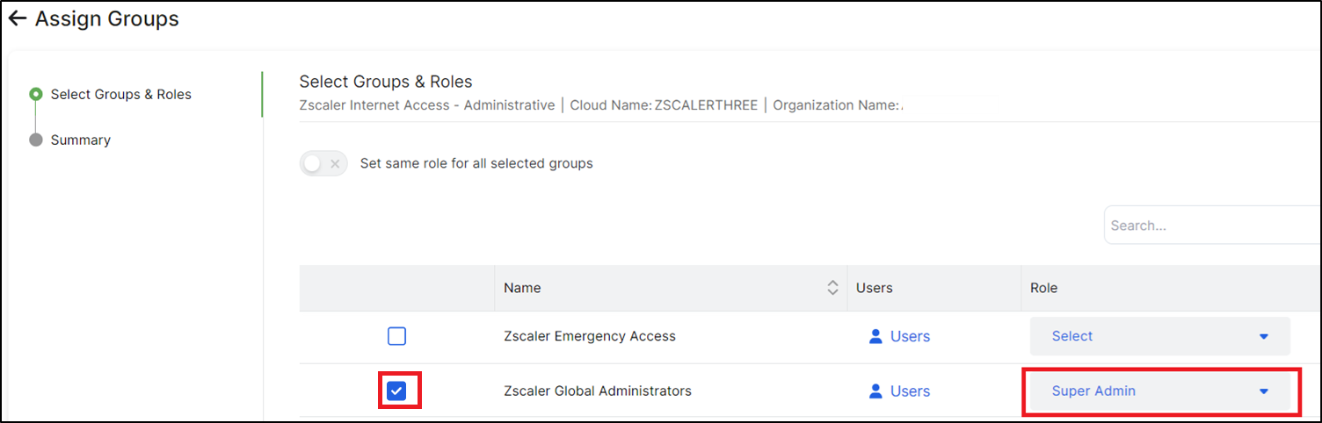This screenshot has height=423, width=1322.
Task: Open Users link for Zscaler Emergency Access
Action: [x=910, y=336]
